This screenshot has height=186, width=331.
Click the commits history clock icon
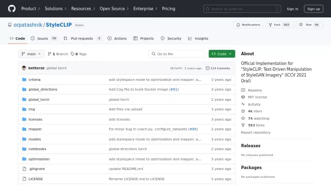tap(207, 68)
